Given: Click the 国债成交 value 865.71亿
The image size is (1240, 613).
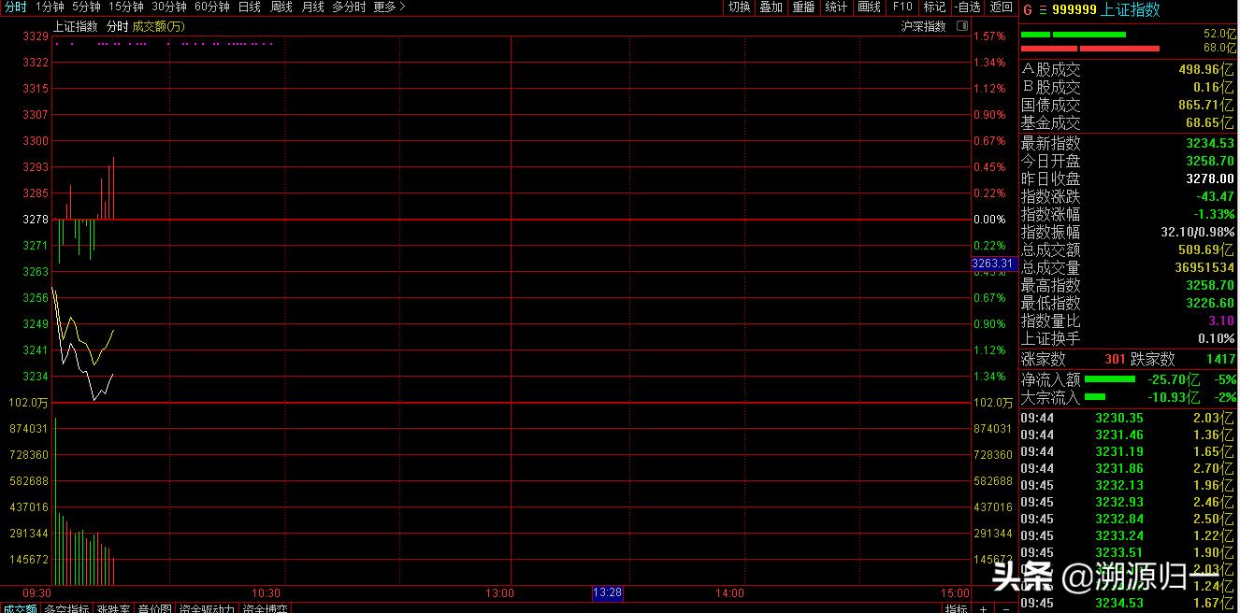Looking at the screenshot, I should 1206,105.
